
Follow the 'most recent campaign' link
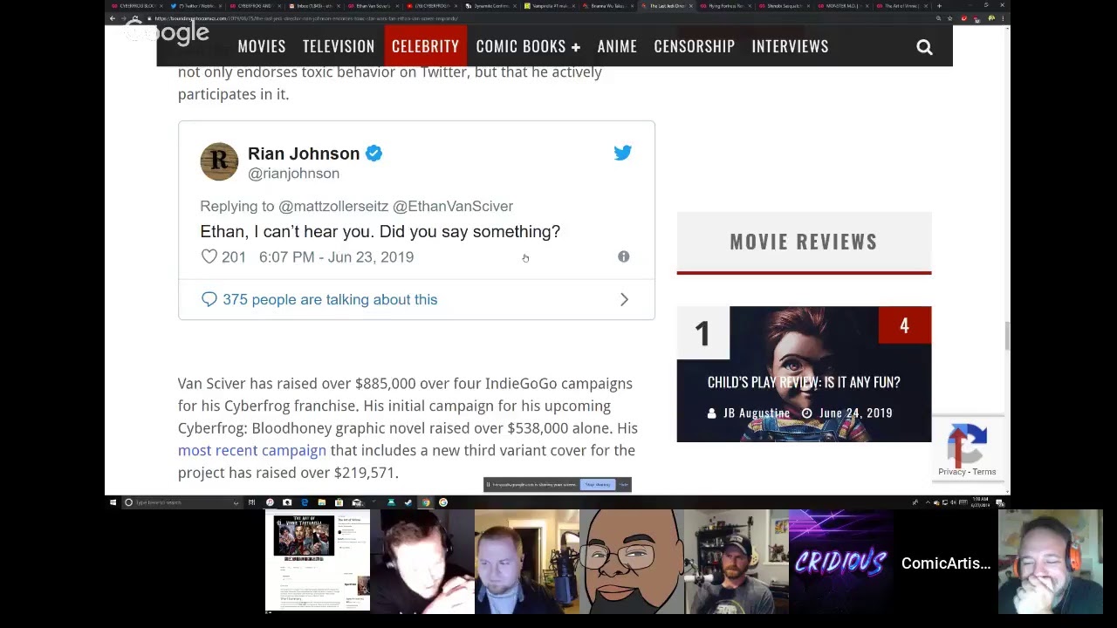pyautogui.click(x=251, y=450)
